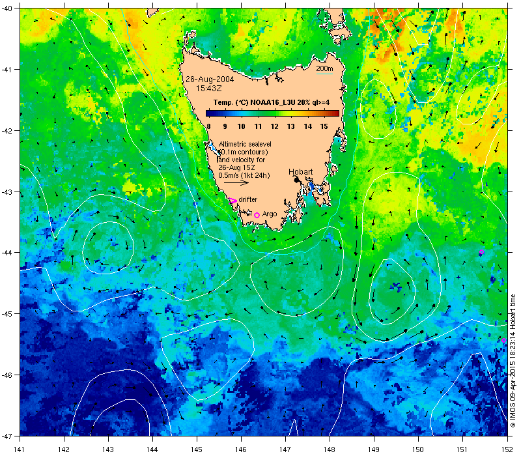Screen dimensions: 521x456
Task: Click the colorbar tick value '15'
Action: [x=324, y=126]
